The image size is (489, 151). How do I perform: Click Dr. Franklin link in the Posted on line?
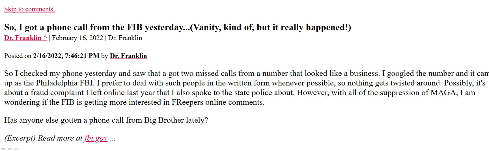[128, 56]
